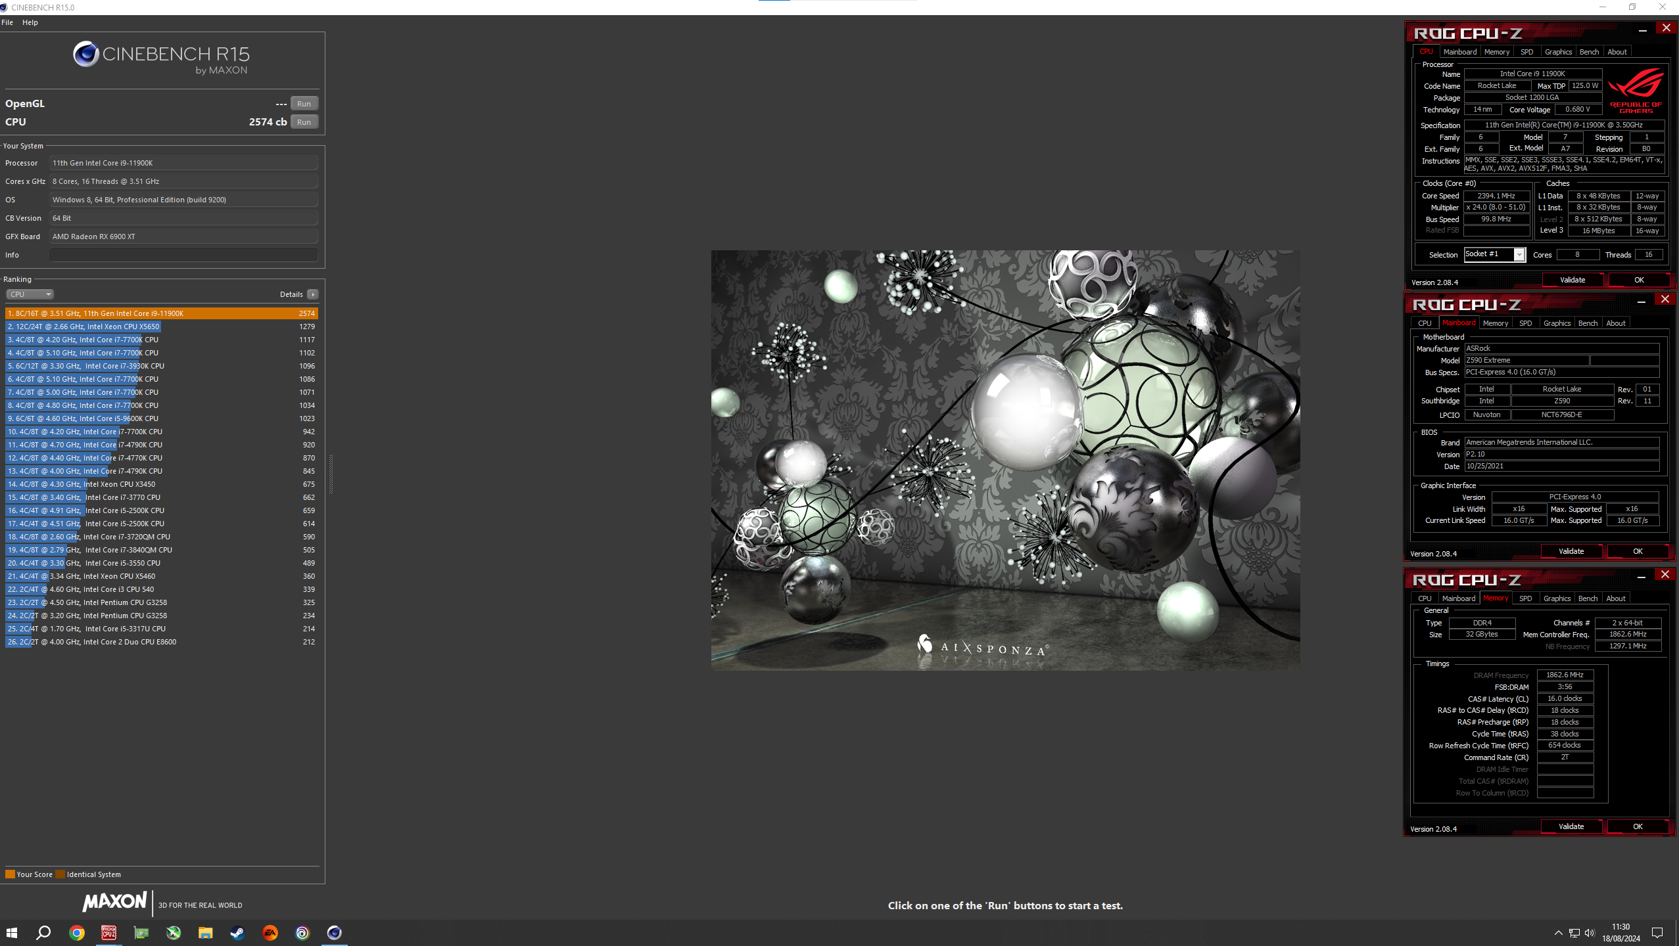Open Bench tab in top CPU-Z window
This screenshot has width=1679, height=946.
1589,52
